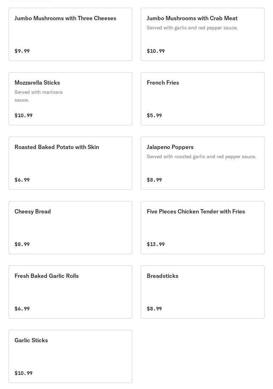The width and height of the screenshot is (273, 389).
Task: Add Cheesy Bread from the menu
Action: 70,228
